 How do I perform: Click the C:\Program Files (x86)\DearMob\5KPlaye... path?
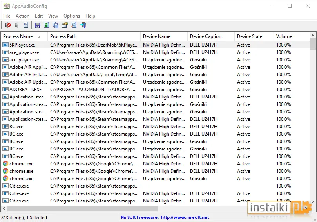(x=94, y=45)
